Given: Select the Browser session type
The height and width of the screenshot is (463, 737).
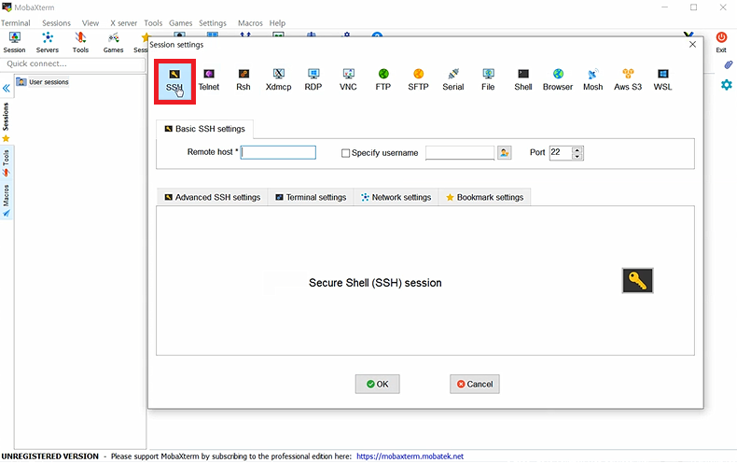Looking at the screenshot, I should click(558, 80).
